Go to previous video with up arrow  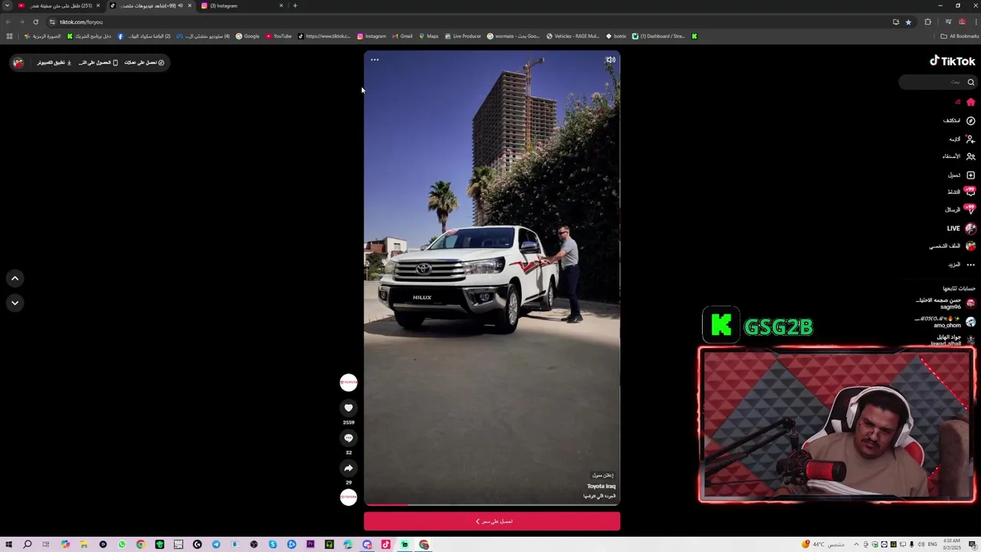click(15, 278)
